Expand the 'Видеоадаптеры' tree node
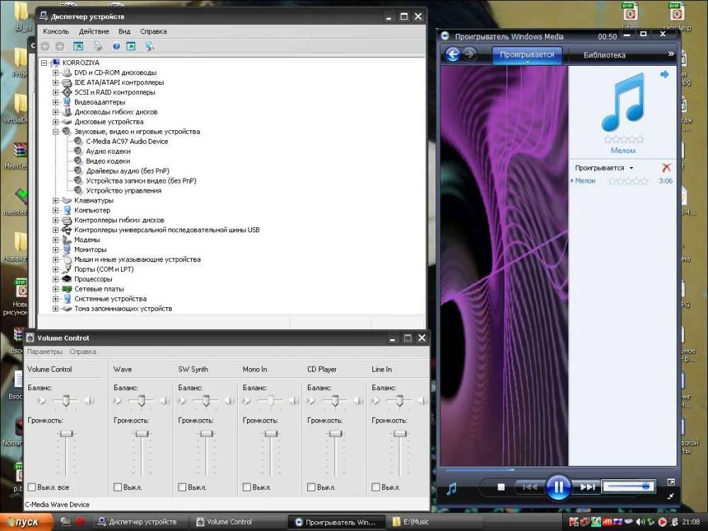Viewport: 708px width, 531px height. click(x=56, y=102)
